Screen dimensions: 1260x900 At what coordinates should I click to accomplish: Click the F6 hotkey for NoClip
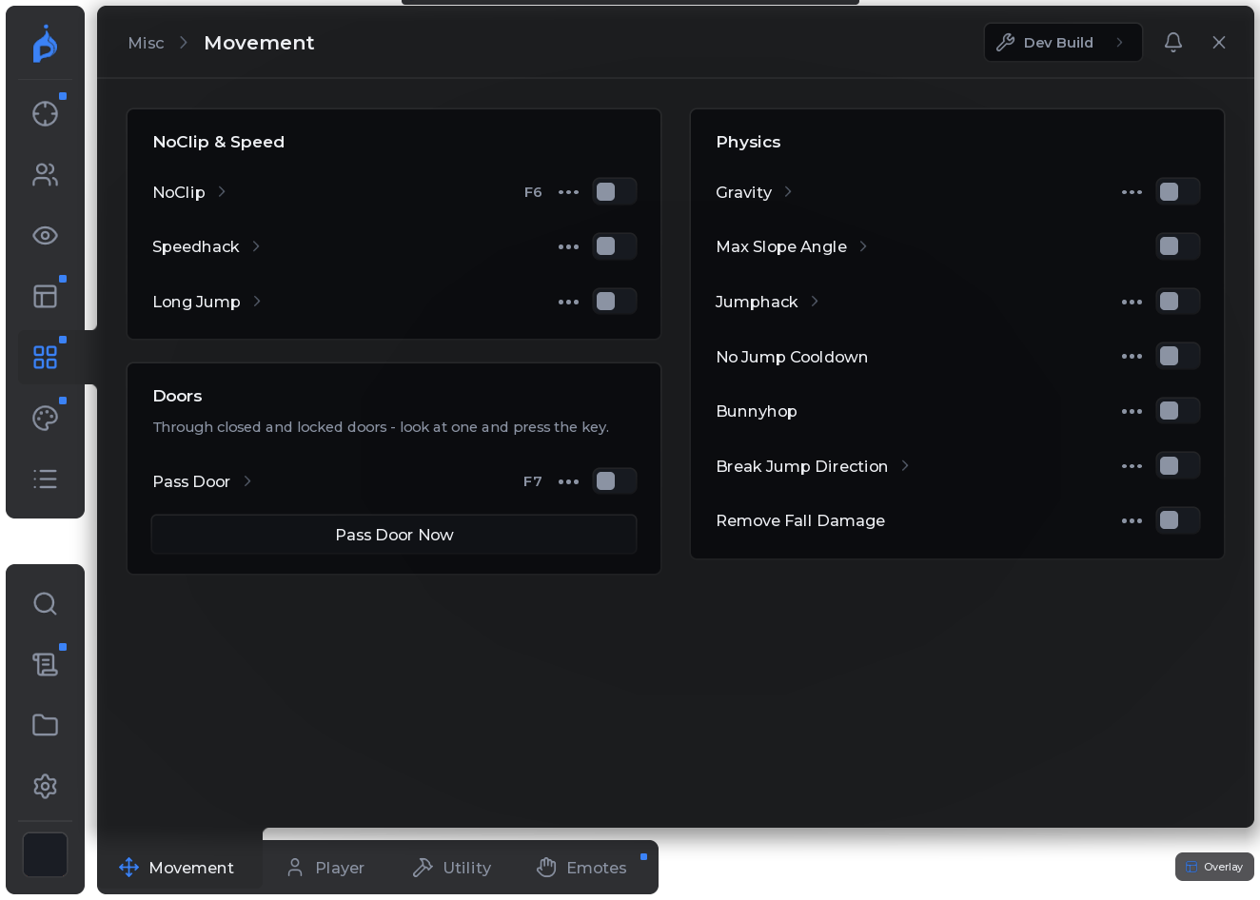click(533, 192)
